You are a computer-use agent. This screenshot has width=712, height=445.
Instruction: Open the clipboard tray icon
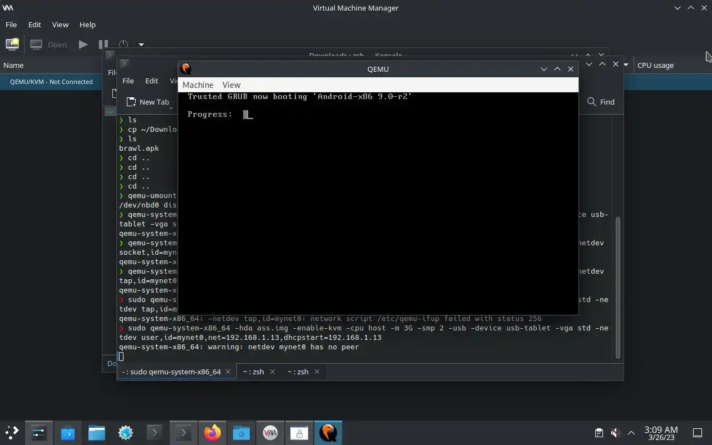pyautogui.click(x=599, y=433)
